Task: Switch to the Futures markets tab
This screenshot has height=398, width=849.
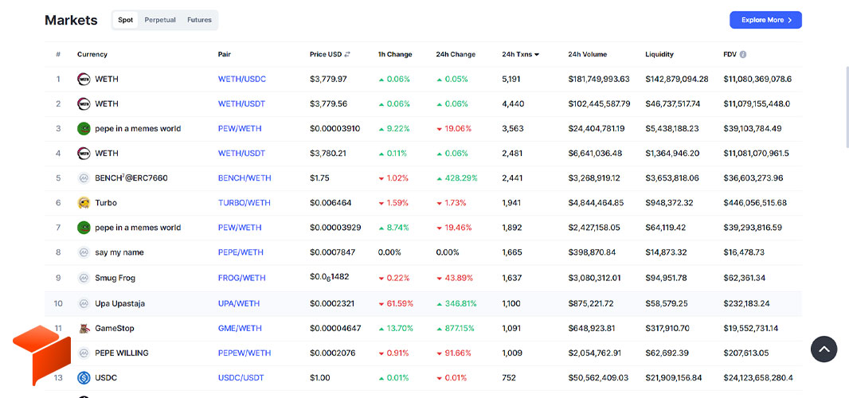Action: point(199,20)
